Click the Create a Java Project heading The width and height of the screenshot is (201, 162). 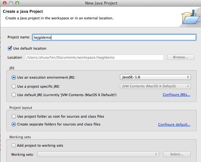tap(23, 11)
